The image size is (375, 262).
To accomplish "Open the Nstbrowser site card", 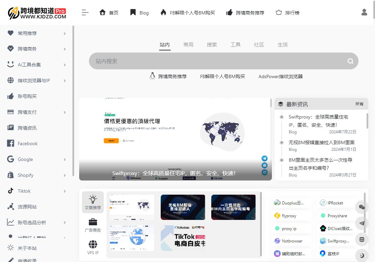I will click(291, 241).
